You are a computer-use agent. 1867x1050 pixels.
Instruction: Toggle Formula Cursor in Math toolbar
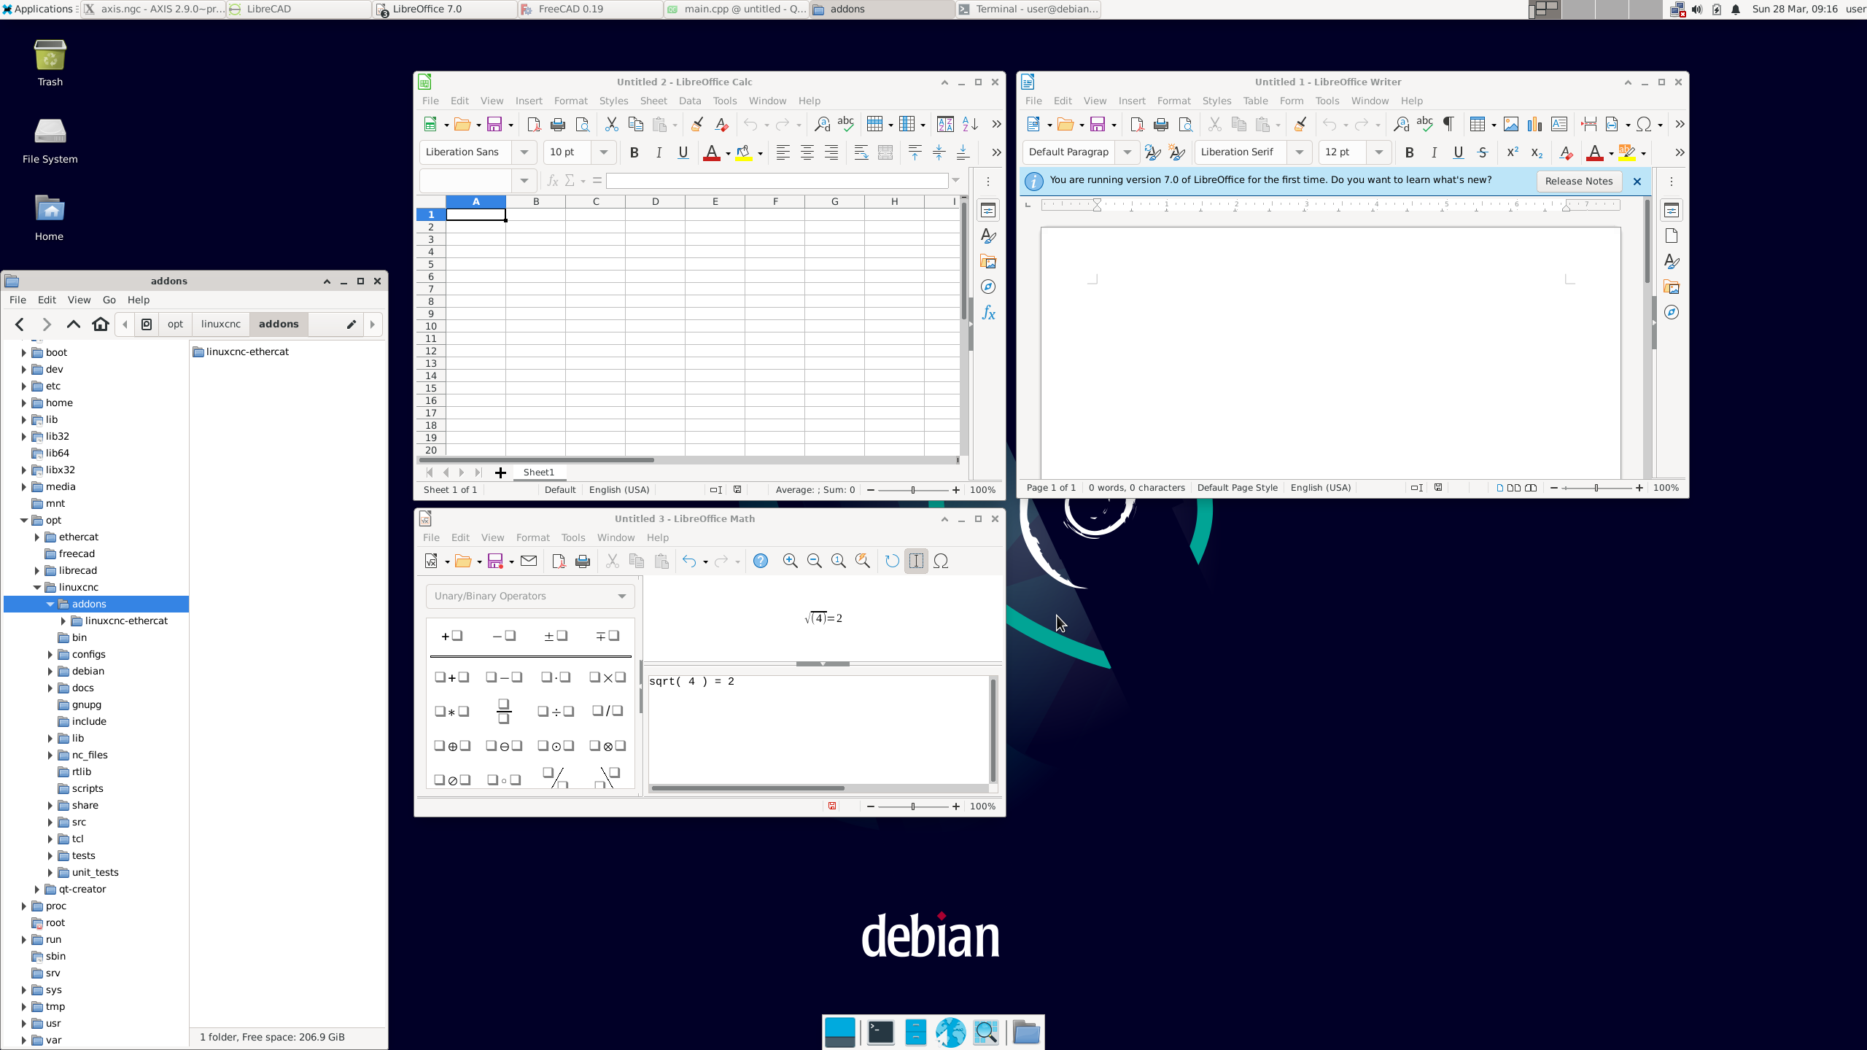click(x=916, y=561)
